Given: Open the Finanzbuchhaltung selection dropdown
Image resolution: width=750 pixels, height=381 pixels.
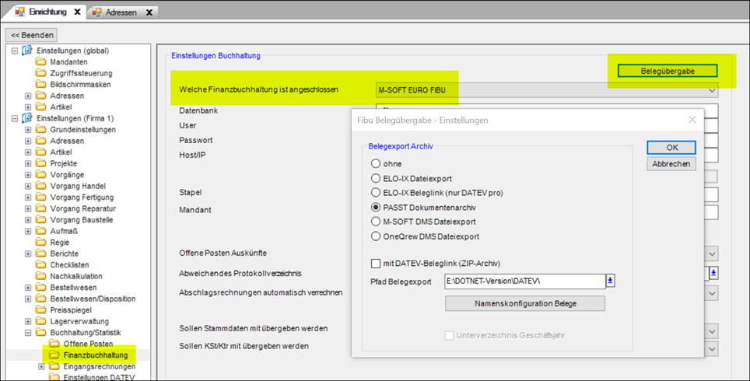Looking at the screenshot, I should [x=711, y=91].
